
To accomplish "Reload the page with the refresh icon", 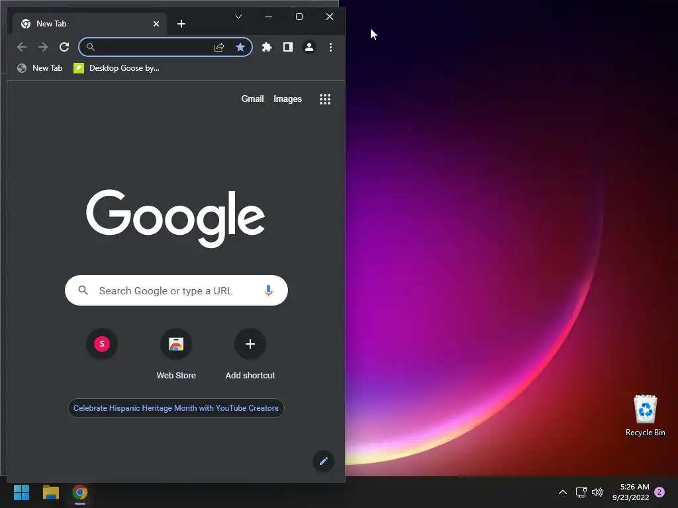I will click(x=64, y=47).
